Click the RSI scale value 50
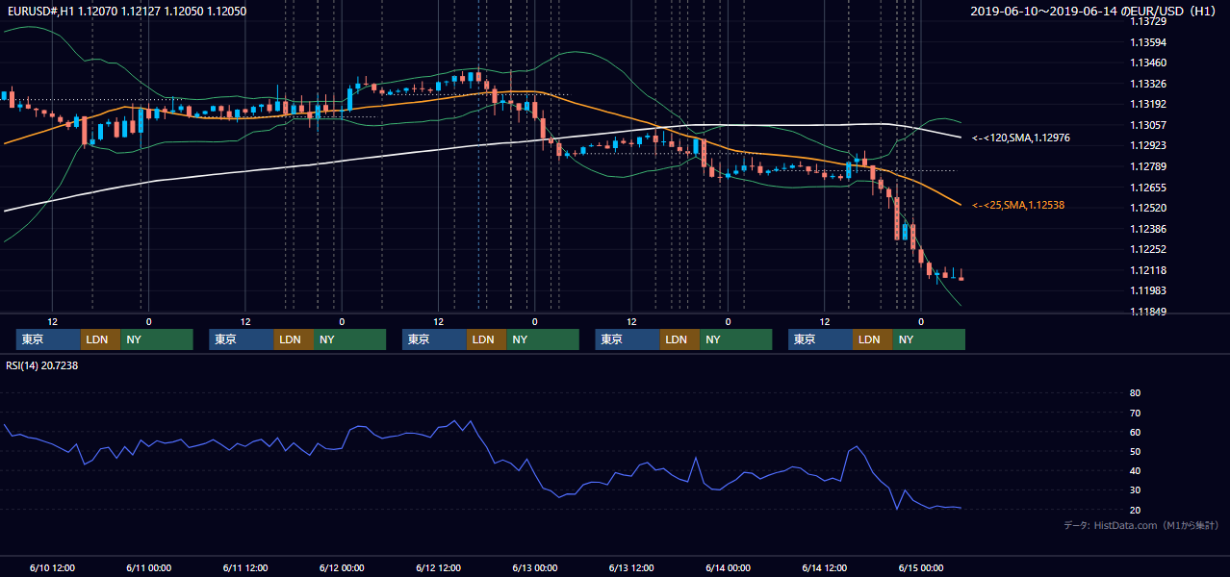 [1135, 451]
